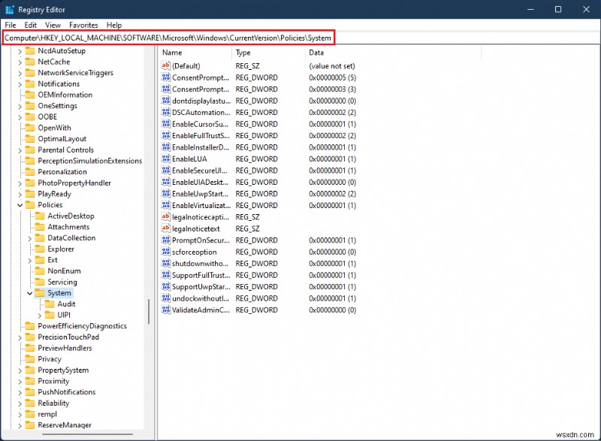The image size is (601, 441).
Task: Open the View menu
Action: pyautogui.click(x=53, y=25)
